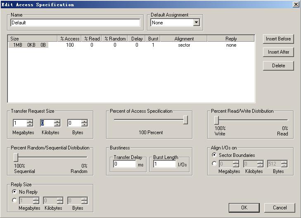Confirm the dialog with OK
The image size is (301, 218).
click(244, 207)
